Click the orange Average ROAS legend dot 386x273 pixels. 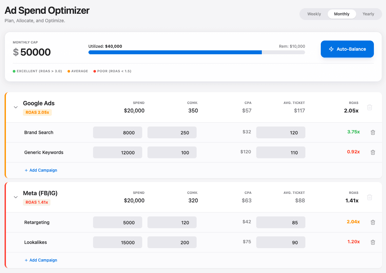pos(68,71)
